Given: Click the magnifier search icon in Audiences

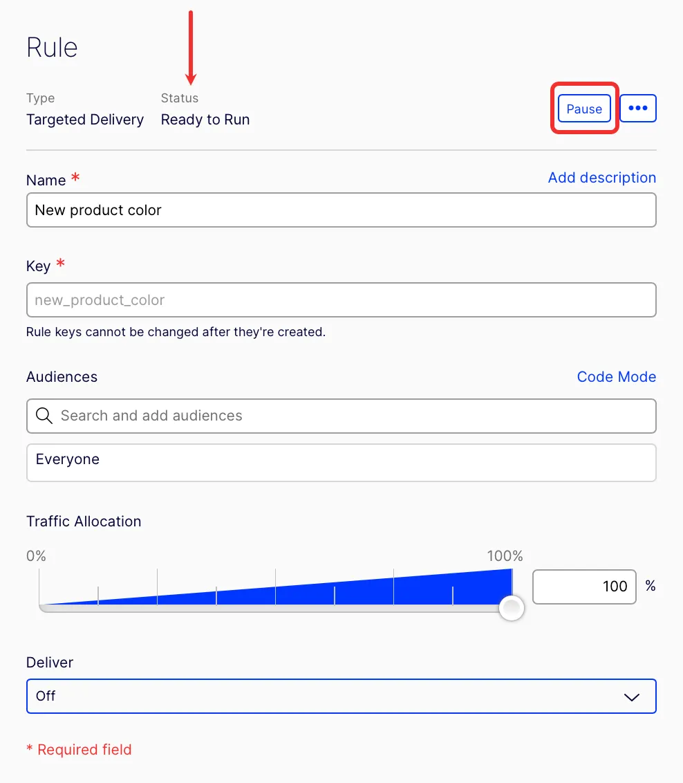Looking at the screenshot, I should click(x=44, y=416).
